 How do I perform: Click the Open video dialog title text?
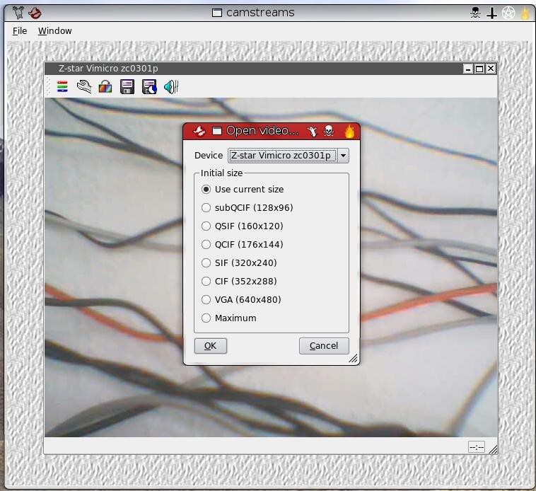pos(262,131)
